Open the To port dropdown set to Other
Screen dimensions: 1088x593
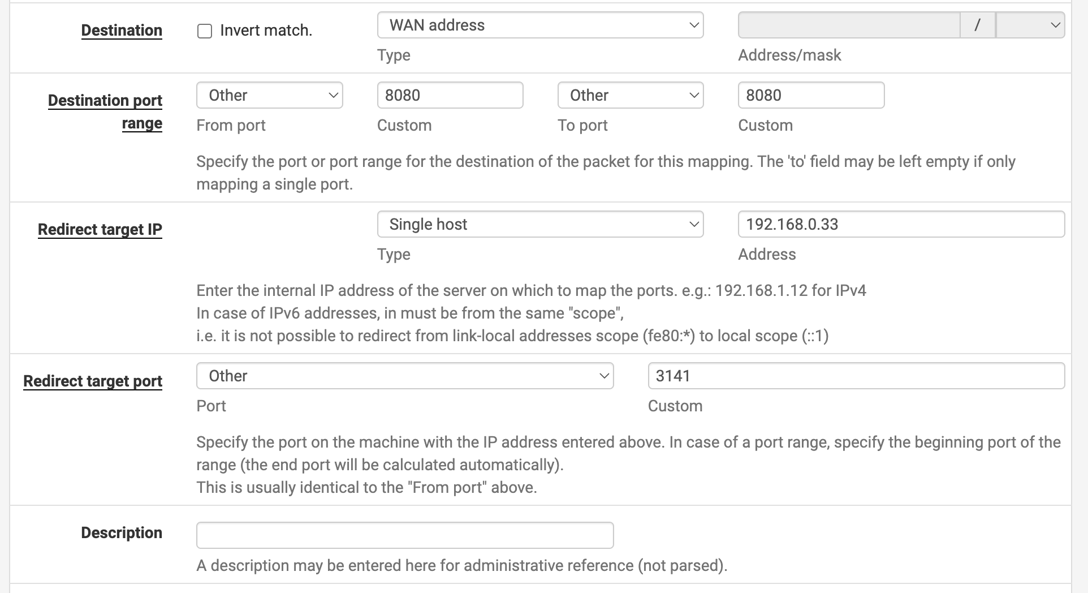tap(630, 95)
